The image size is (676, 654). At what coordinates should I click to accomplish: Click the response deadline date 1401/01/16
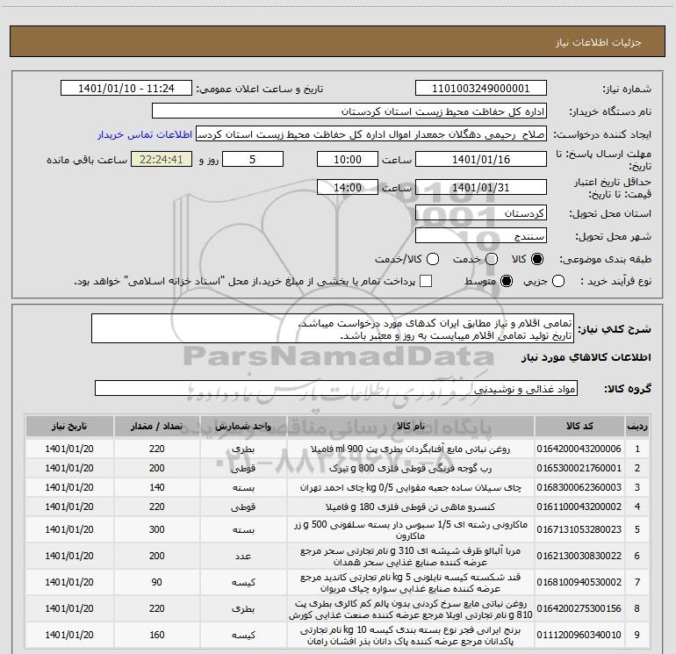click(481, 160)
